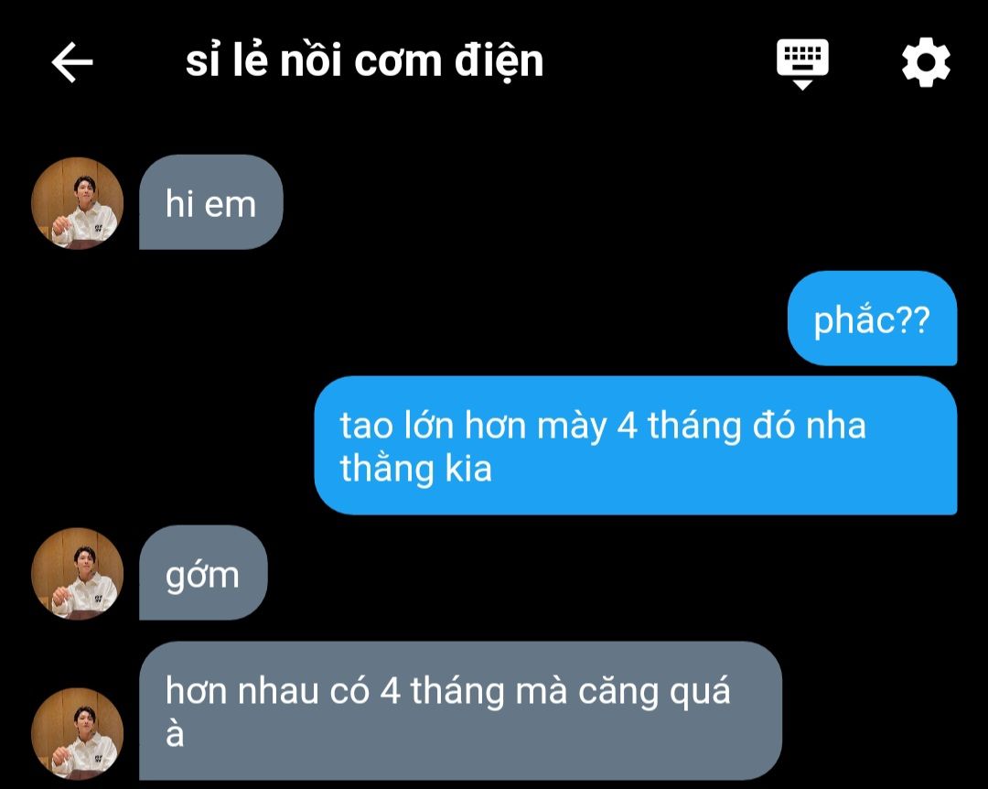Viewport: 988px width, 789px height.
Task: Tap the avatar next to "gớm" message
Action: (x=78, y=573)
